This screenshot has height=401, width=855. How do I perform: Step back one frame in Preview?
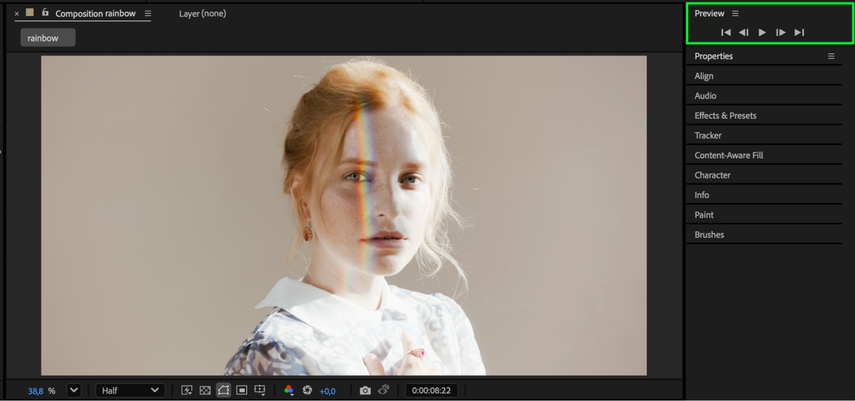(744, 33)
